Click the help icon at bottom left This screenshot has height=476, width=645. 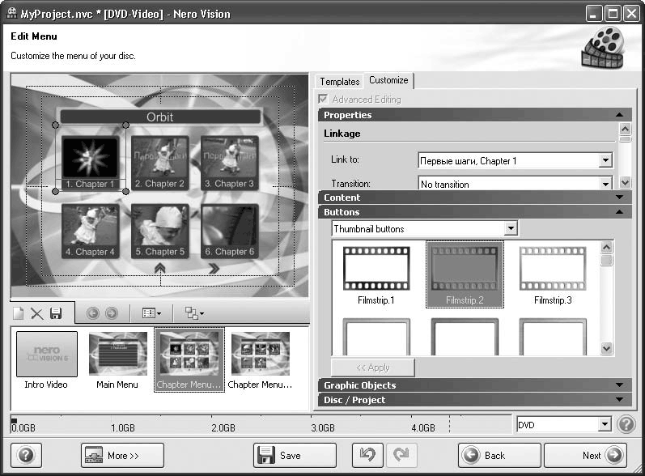pyautogui.click(x=25, y=455)
